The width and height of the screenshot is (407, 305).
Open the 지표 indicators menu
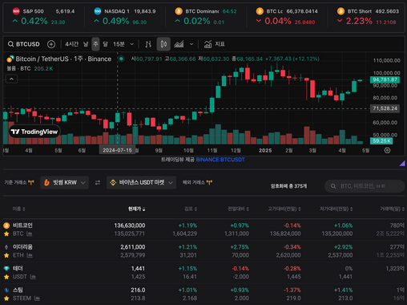tap(215, 44)
